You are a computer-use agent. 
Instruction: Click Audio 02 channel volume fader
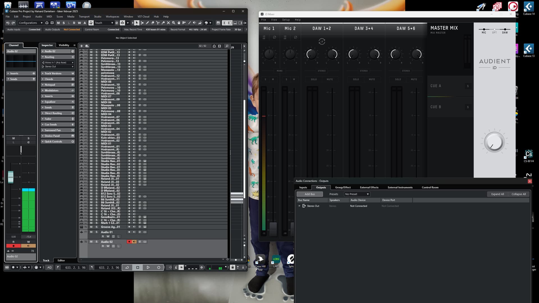point(11,177)
